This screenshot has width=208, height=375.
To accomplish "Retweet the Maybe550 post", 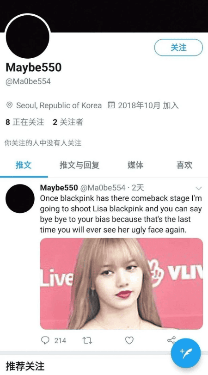I will click(x=87, y=340).
